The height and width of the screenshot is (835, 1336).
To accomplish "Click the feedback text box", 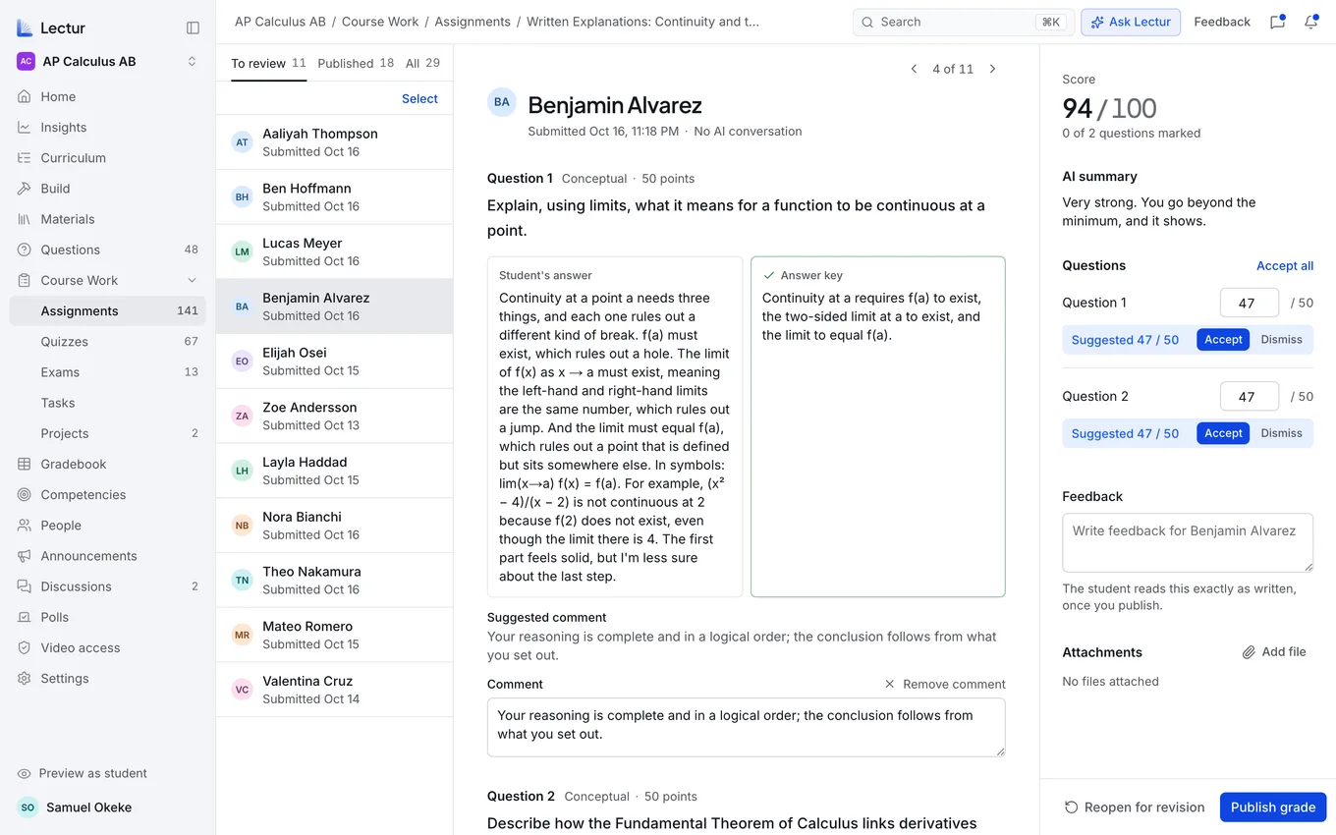I will pyautogui.click(x=1188, y=542).
